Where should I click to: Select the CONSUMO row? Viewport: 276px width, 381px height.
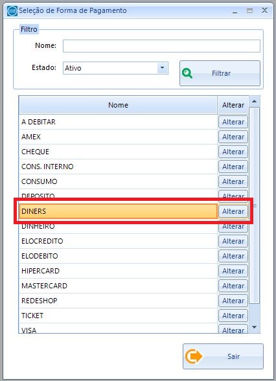click(x=118, y=181)
